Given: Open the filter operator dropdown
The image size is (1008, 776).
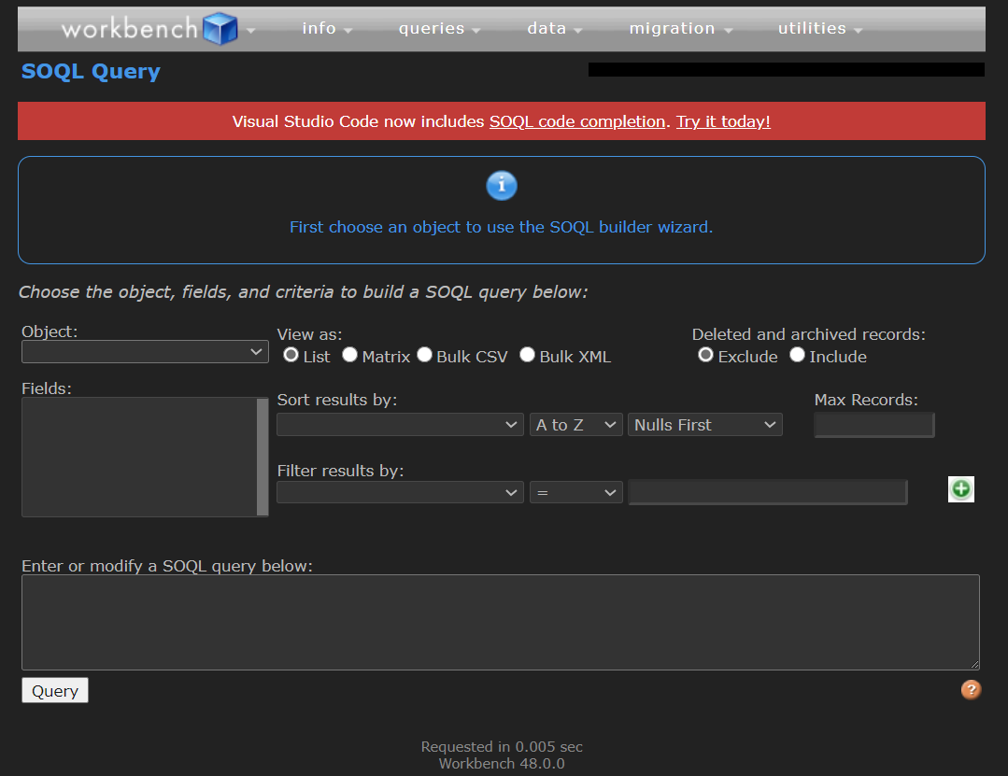Looking at the screenshot, I should click(x=575, y=492).
